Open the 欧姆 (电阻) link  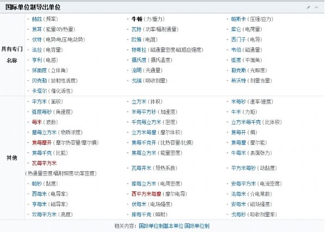[136, 40]
